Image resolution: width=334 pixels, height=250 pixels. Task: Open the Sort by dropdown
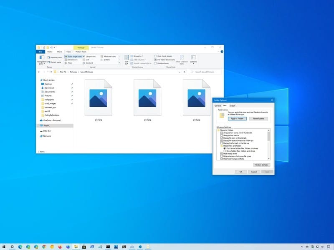(x=127, y=60)
